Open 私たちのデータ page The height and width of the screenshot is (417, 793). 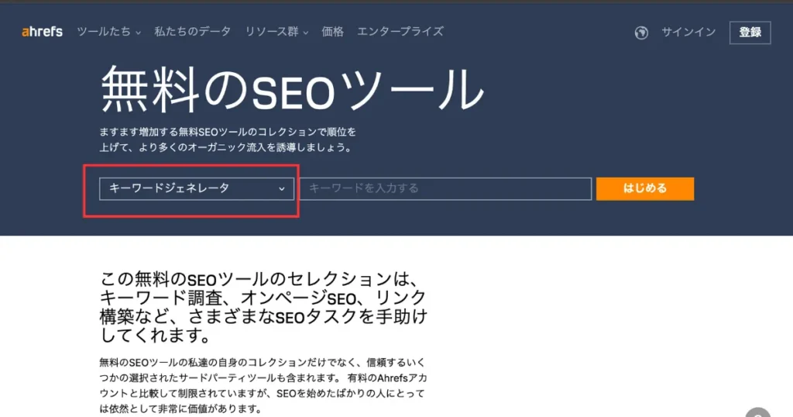(x=193, y=32)
